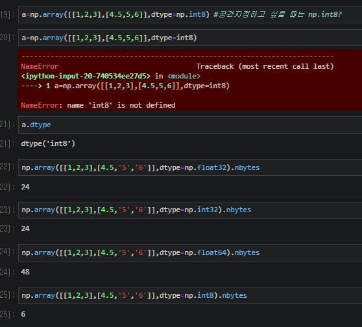Click output 24 of cell 23
Image resolution: width=362 pixels, height=327 pixels.
[x=25, y=228]
